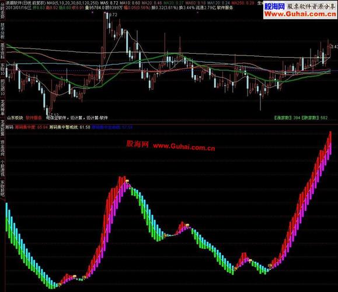Open the 分时走势 sidebar tab
The height and width of the screenshot is (292, 338).
point(2,11)
